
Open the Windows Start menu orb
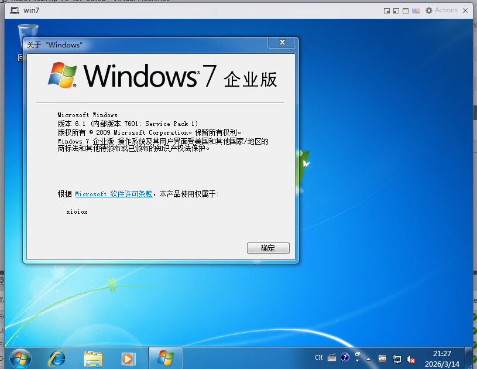point(20,358)
